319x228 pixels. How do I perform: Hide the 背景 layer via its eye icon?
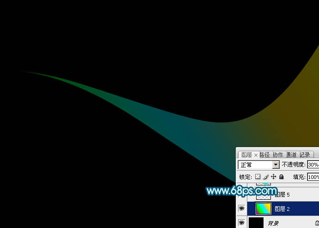[x=241, y=222]
